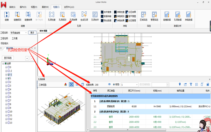
Task: Open 碰撞结果 collision results
Action: [x=28, y=16]
